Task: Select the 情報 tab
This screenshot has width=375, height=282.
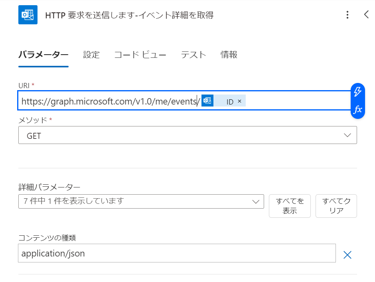Action: click(229, 55)
